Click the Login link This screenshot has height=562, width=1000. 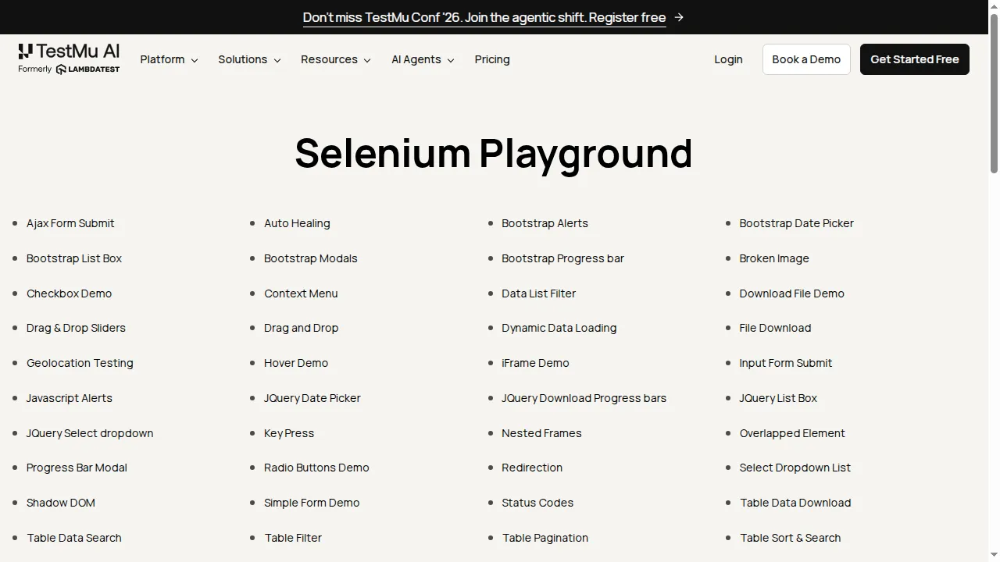point(728,59)
